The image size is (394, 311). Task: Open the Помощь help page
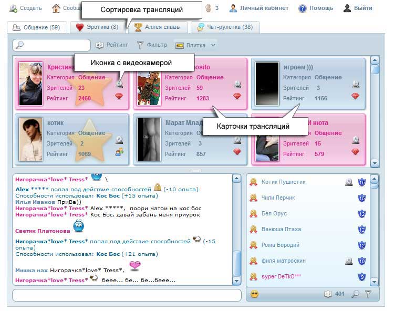(x=316, y=8)
